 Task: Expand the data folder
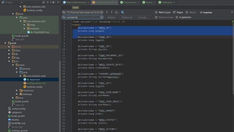9,51
